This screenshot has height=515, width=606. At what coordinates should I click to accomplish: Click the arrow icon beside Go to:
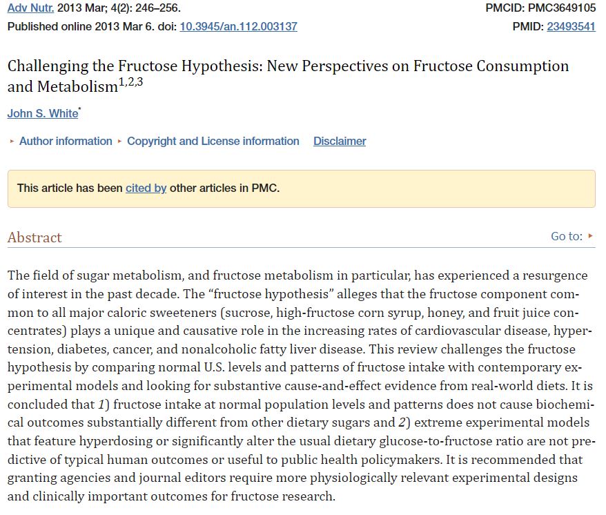[x=590, y=235]
